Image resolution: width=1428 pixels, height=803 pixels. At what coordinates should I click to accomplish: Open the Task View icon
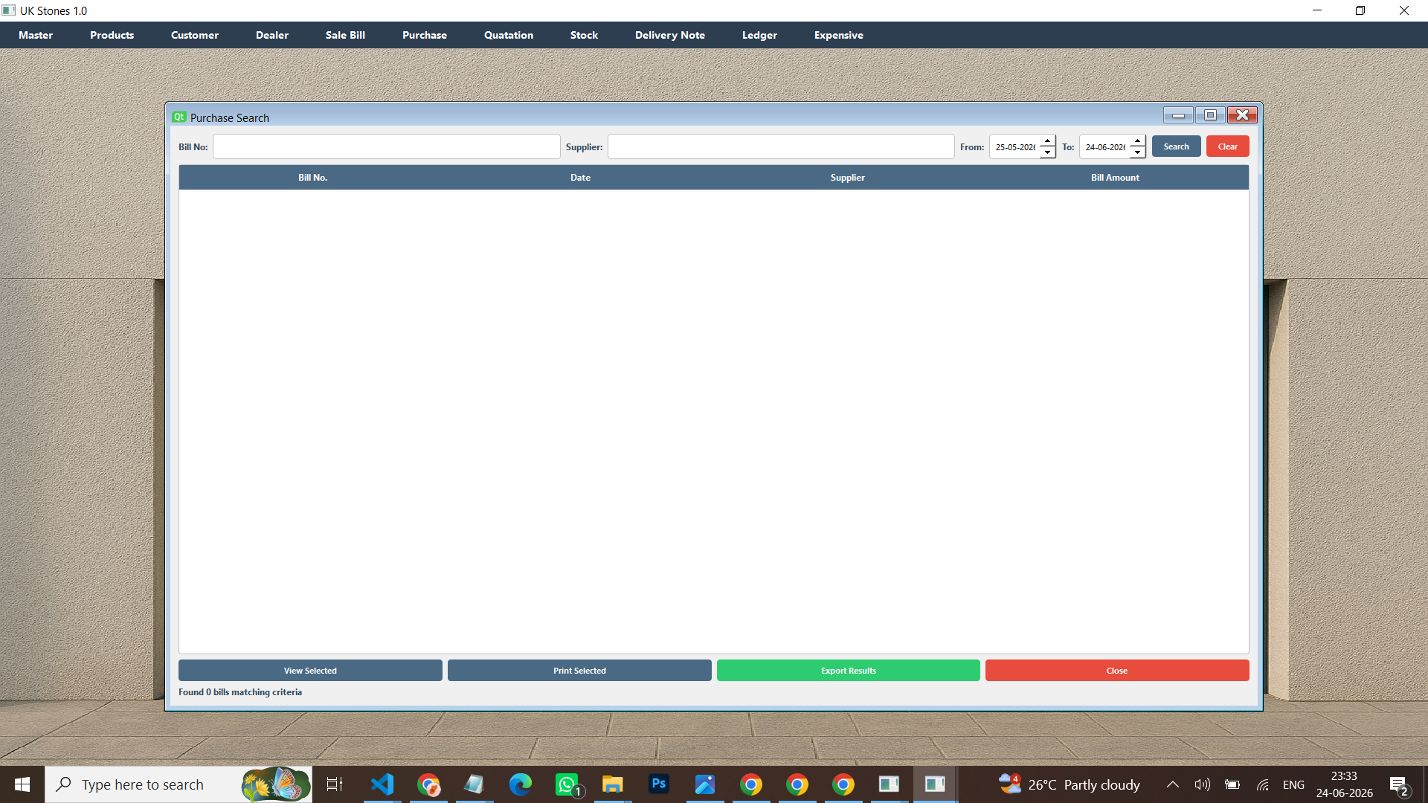pos(335,784)
